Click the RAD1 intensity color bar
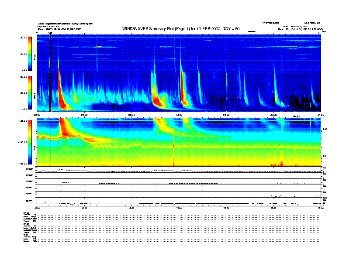 pos(30,93)
